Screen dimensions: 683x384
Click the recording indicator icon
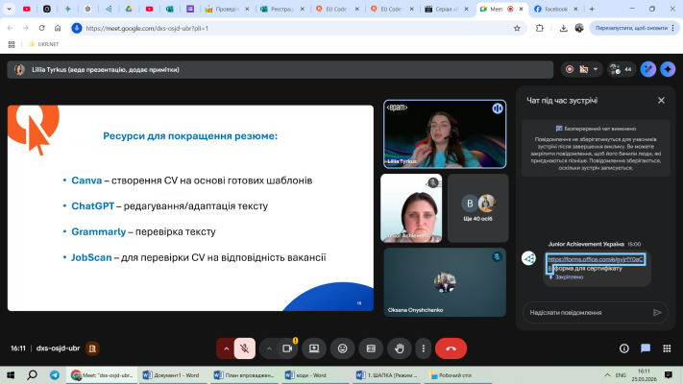[570, 69]
